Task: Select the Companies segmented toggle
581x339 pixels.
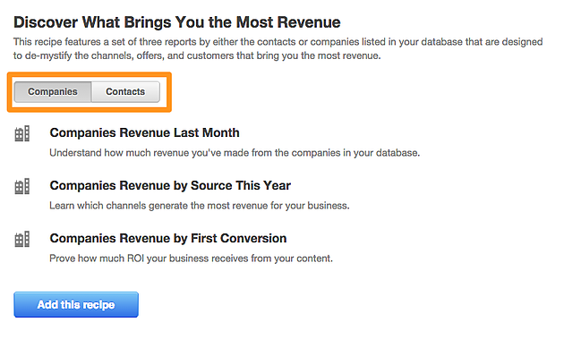Action: point(53,92)
